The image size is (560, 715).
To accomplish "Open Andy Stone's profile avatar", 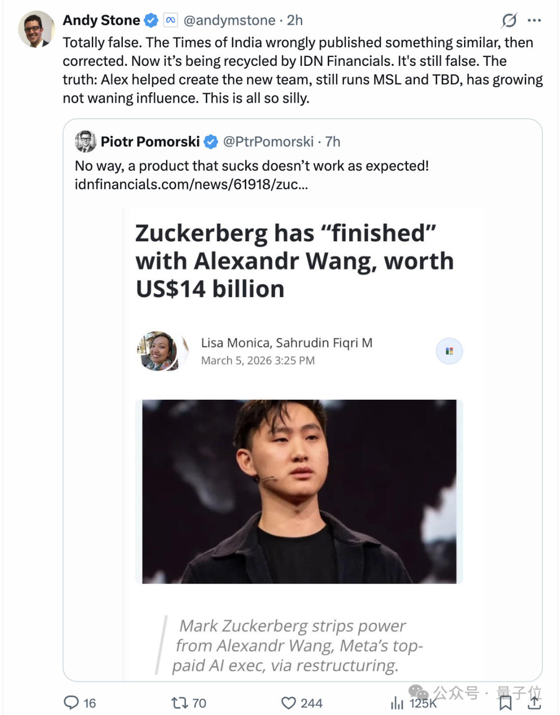I will tap(36, 29).
